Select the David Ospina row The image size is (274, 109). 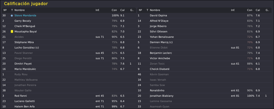click(x=204, y=16)
